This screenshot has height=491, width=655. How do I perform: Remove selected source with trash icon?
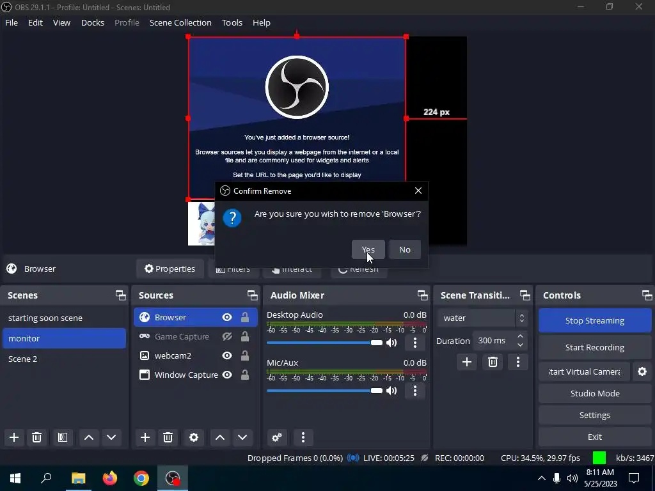point(168,437)
